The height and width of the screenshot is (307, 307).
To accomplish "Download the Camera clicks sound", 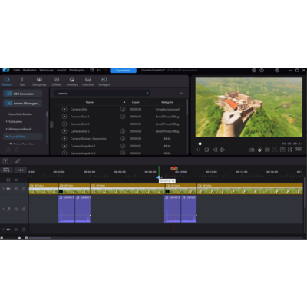I will point(123,109).
